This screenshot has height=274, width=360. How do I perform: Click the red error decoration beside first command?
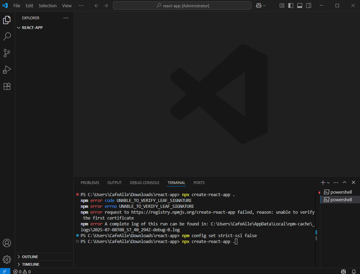tap(78, 194)
